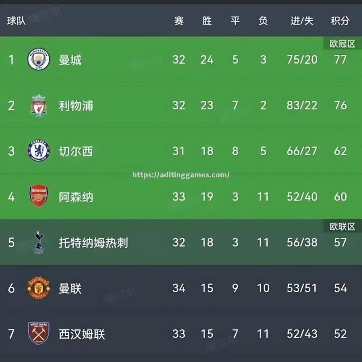The height and width of the screenshot is (362, 362).
Task: Select the Chelsea club badge
Action: click(38, 151)
